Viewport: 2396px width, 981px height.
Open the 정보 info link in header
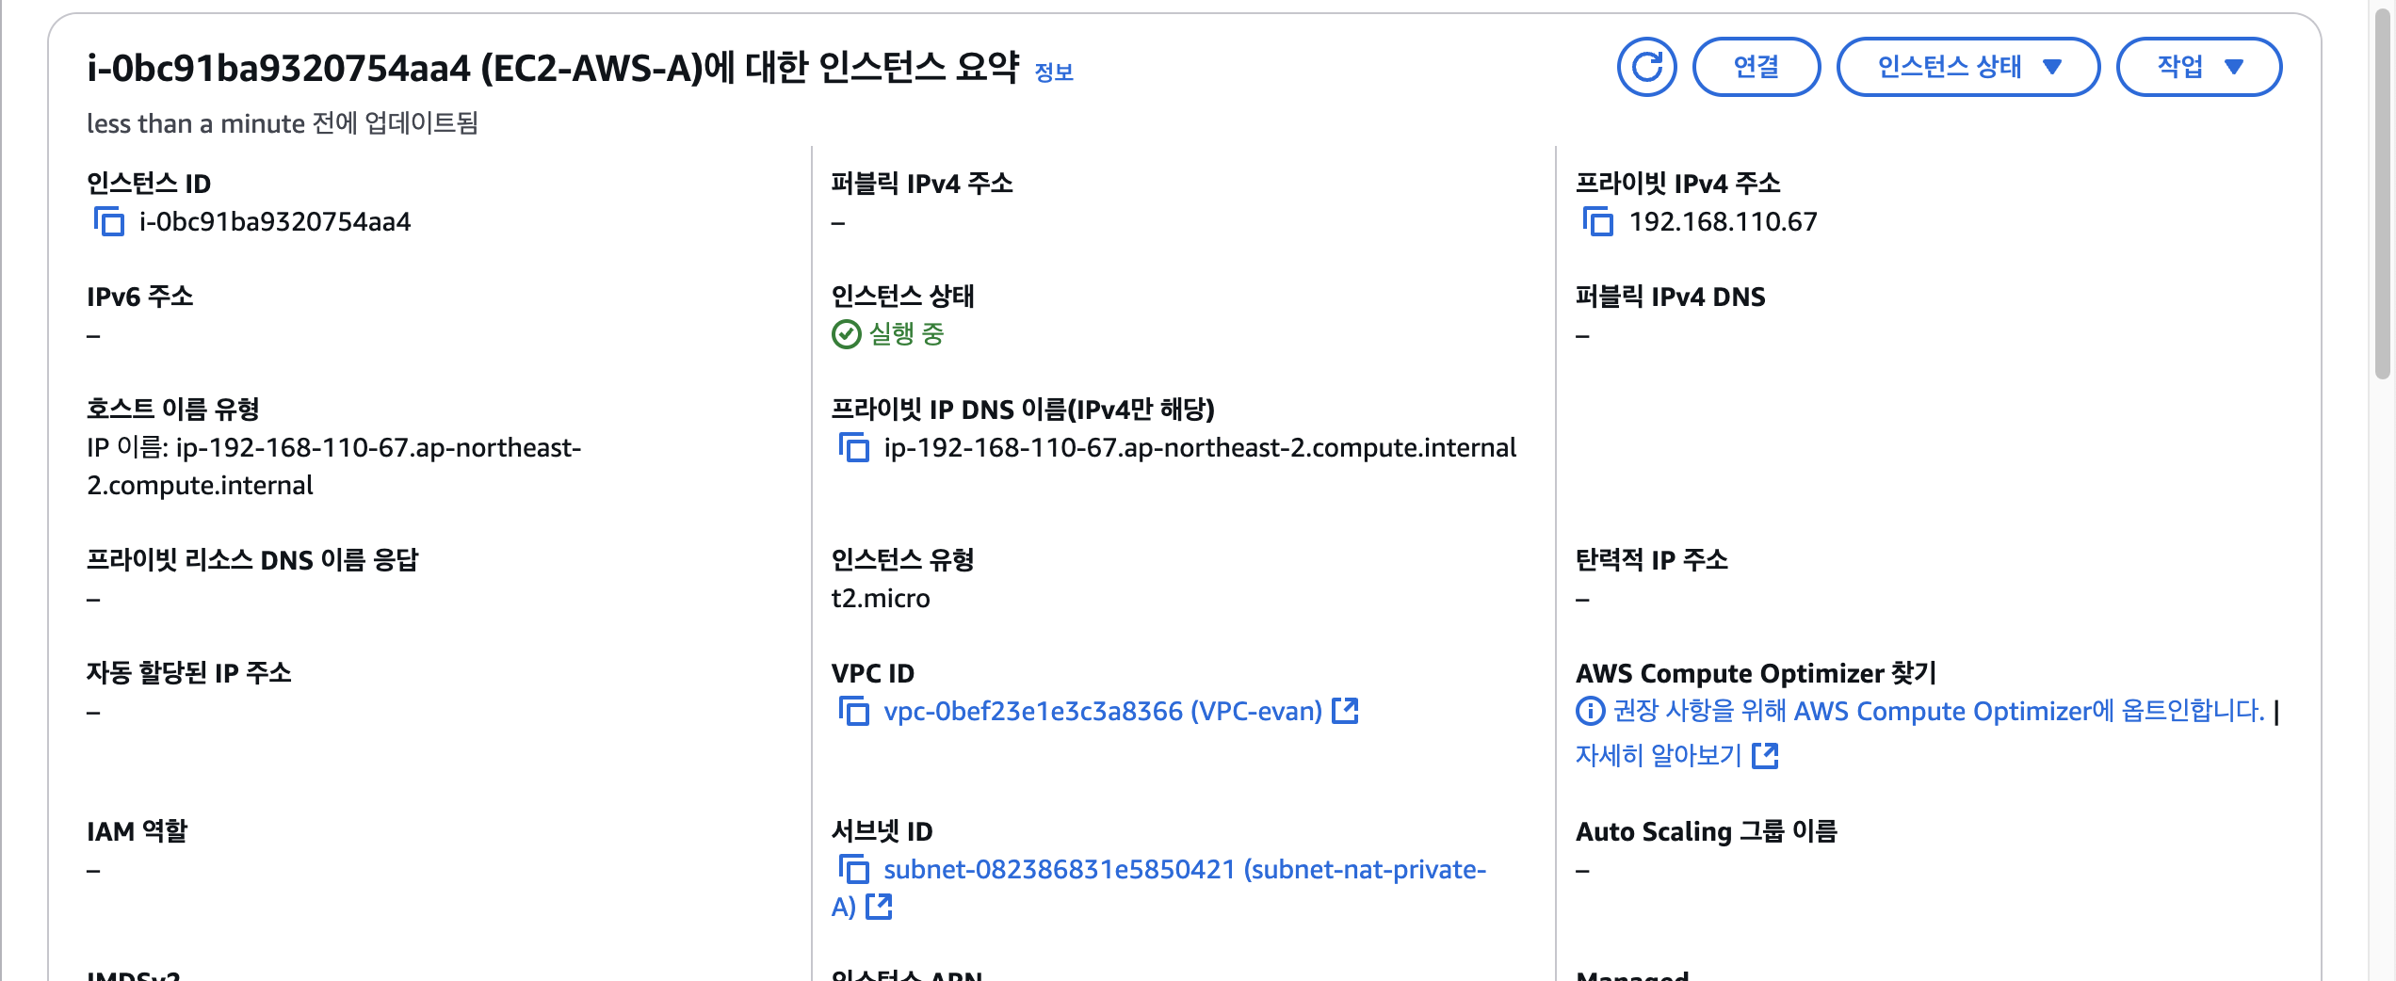pyautogui.click(x=1053, y=72)
